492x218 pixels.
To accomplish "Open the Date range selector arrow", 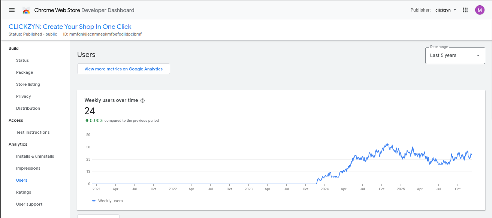I will (479, 55).
